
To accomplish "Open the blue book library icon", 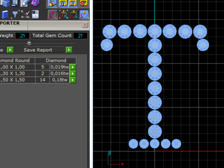I will [5, 14].
